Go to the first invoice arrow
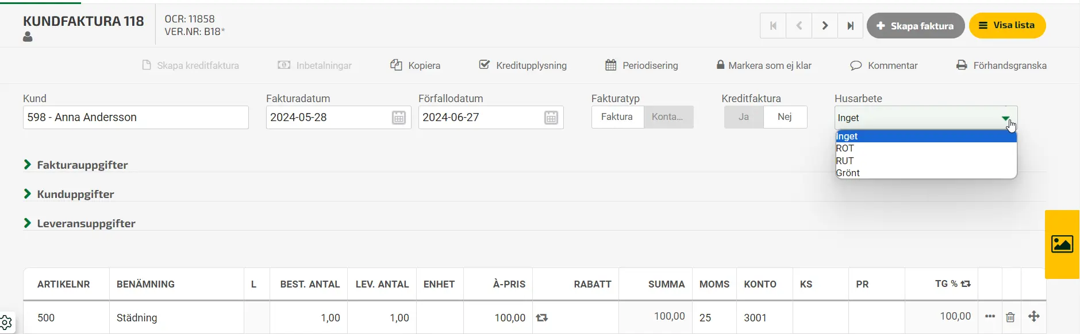 point(773,26)
